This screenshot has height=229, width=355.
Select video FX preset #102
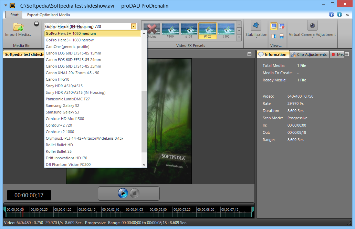point(207,31)
